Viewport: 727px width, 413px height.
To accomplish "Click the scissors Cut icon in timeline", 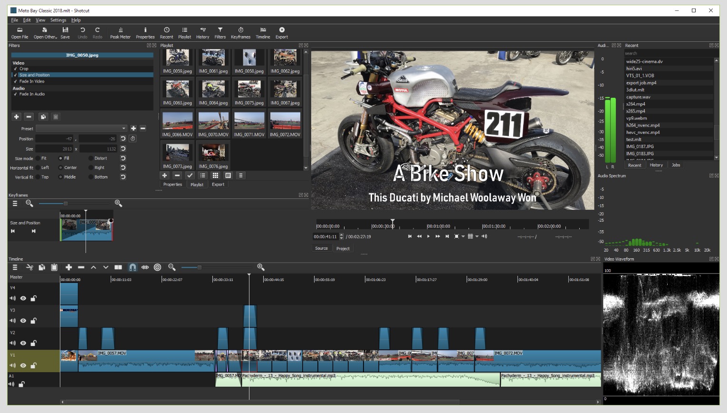I will coord(29,267).
